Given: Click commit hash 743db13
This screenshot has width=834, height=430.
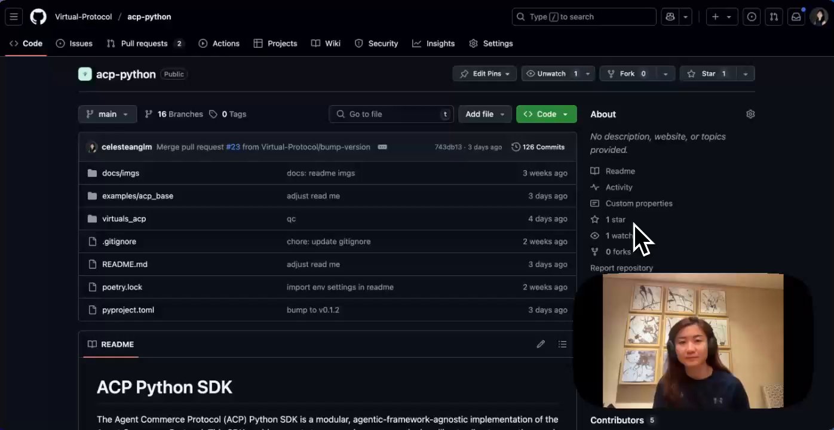Looking at the screenshot, I should click(x=448, y=147).
